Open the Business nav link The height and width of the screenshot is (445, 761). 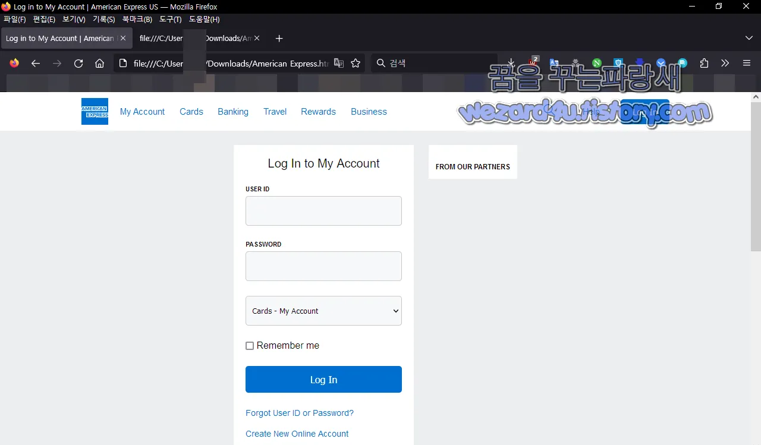click(x=369, y=112)
